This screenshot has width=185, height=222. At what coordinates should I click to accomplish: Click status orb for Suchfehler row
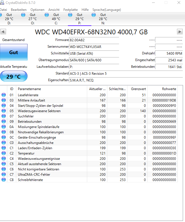point(4,116)
